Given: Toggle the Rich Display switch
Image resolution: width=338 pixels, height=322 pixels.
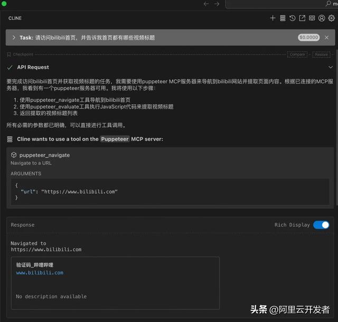Looking at the screenshot, I should click(321, 225).
